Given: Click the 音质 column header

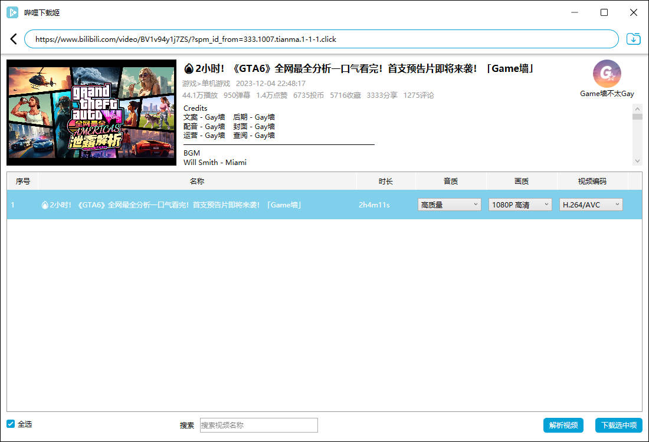Looking at the screenshot, I should pyautogui.click(x=450, y=181).
